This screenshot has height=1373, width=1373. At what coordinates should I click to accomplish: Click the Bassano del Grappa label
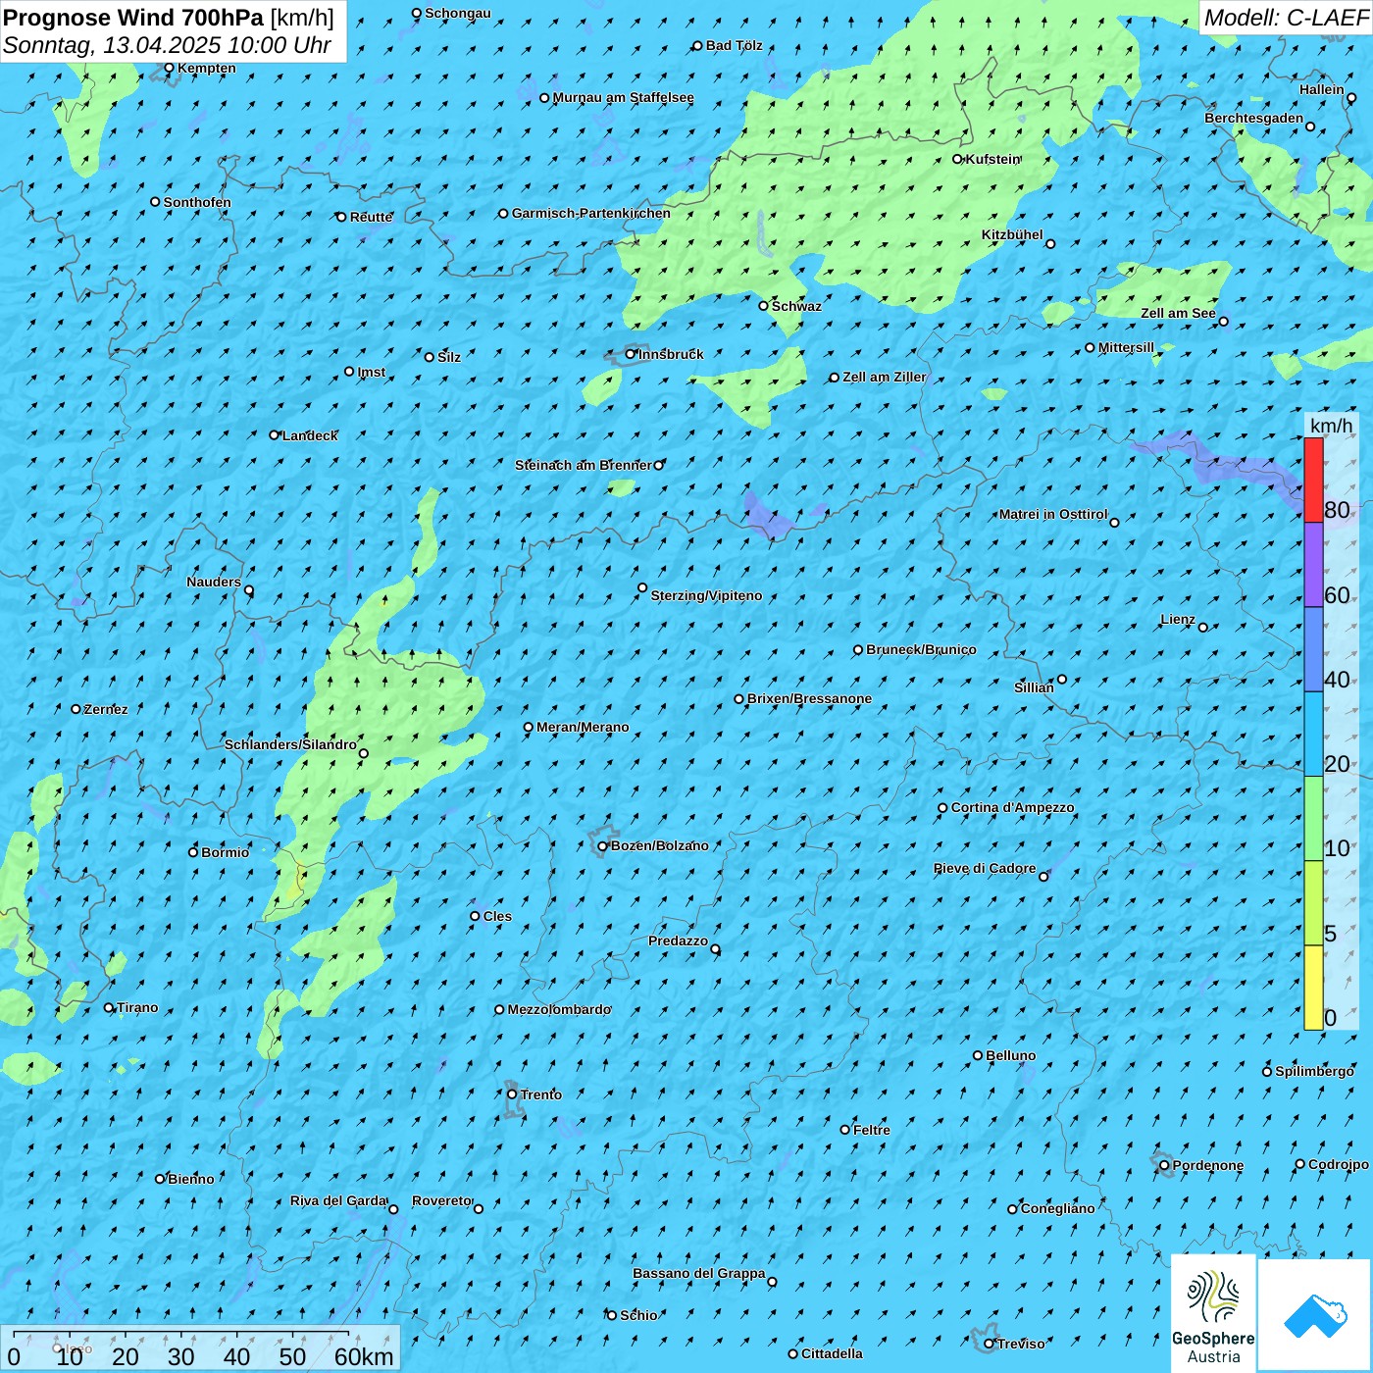click(699, 1273)
